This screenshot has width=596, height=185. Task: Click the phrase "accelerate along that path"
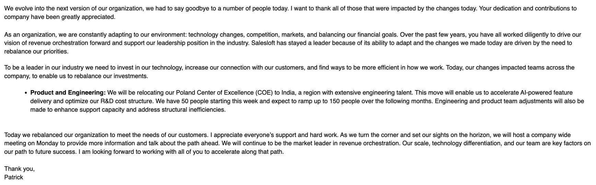point(247,152)
